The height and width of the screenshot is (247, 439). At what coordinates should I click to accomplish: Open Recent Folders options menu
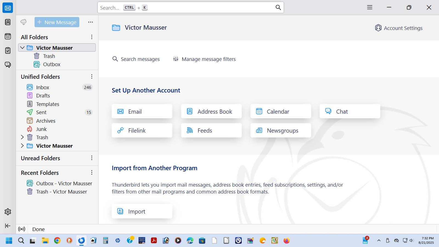(x=92, y=173)
